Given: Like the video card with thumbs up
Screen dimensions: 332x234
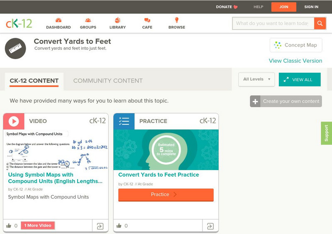Looking at the screenshot, I should tap(9, 226).
